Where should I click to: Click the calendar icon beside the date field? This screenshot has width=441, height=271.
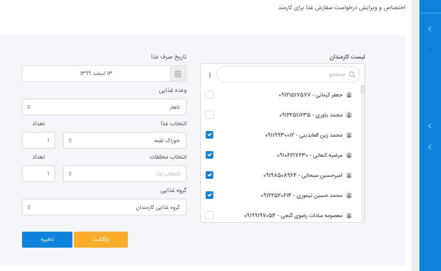[178, 74]
